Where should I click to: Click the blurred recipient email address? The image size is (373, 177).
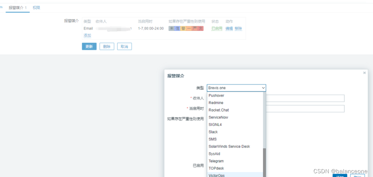pos(114,29)
